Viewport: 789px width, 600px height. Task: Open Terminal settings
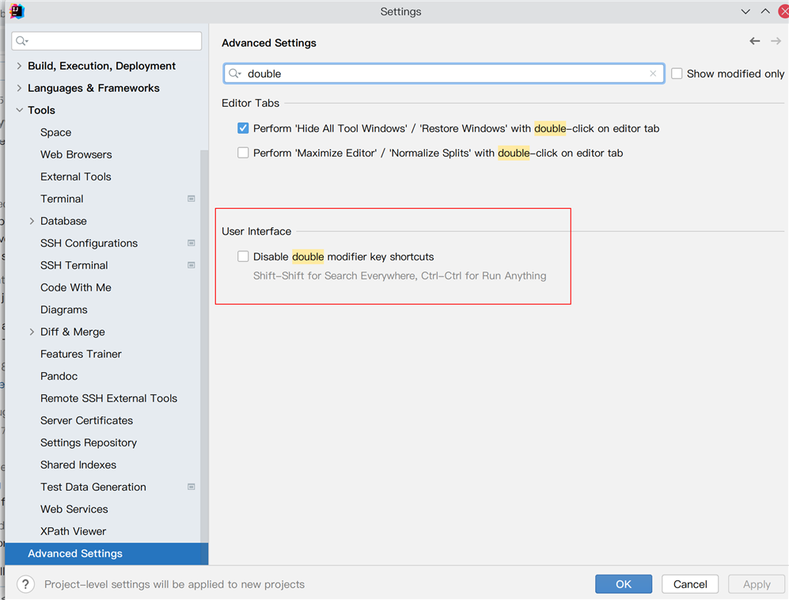(62, 199)
